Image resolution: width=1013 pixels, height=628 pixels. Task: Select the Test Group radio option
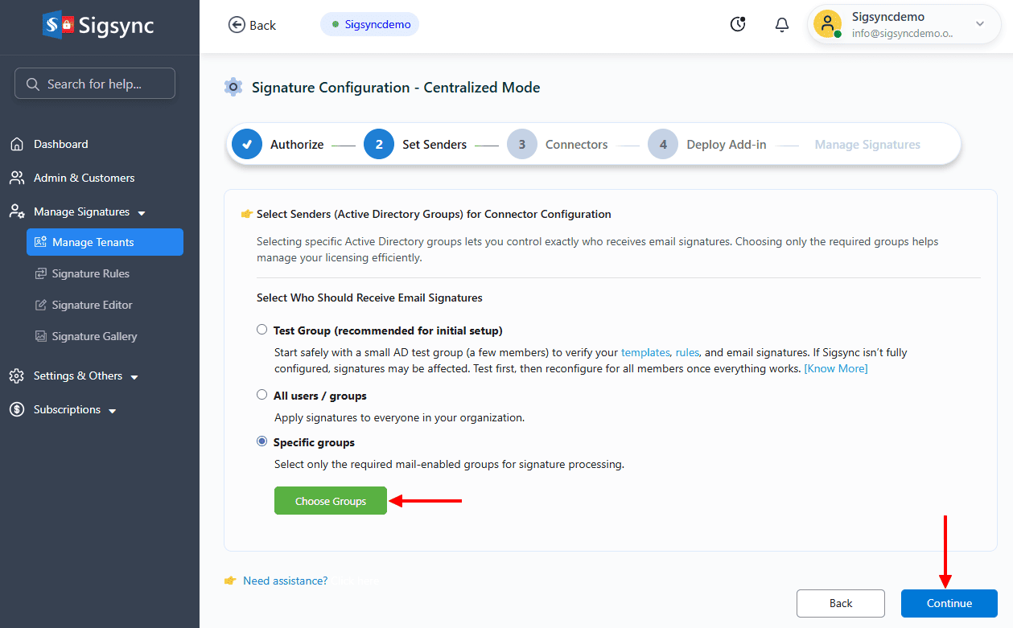point(261,330)
